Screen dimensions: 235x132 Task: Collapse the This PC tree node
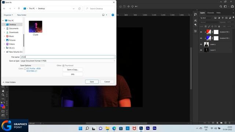tap(3, 21)
